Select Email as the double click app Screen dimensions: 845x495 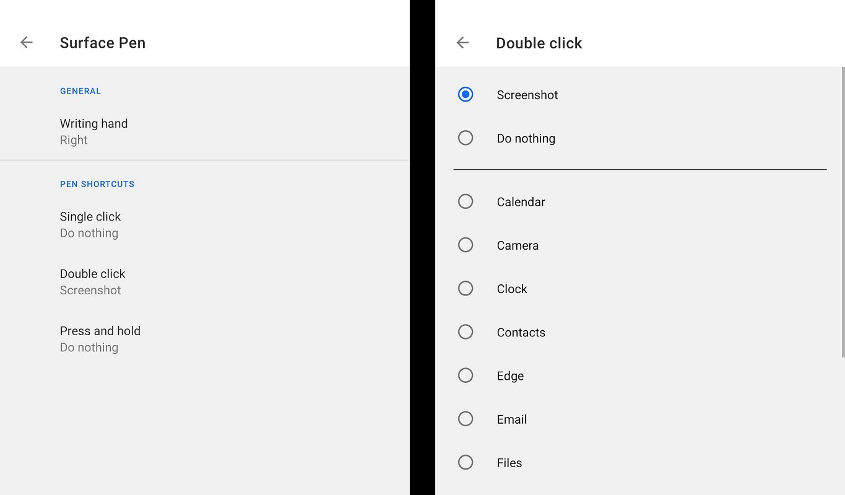pyautogui.click(x=466, y=419)
